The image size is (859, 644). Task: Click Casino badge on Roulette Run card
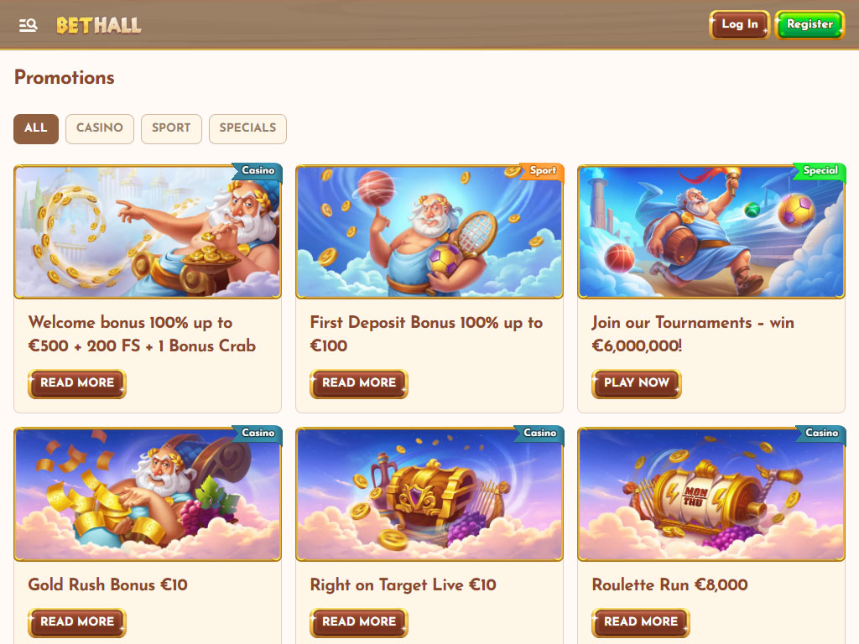[821, 434]
